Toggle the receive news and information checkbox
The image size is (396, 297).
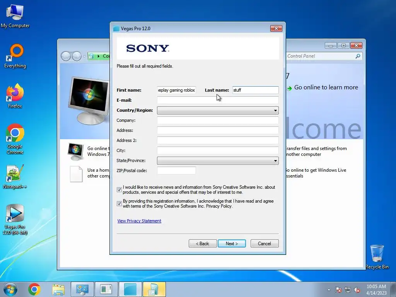[119, 189]
